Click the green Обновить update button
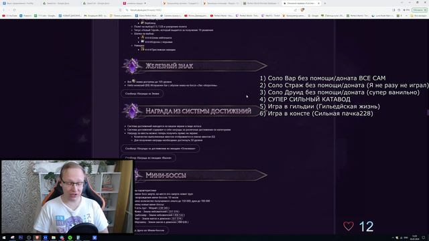The width and height of the screenshot is (429, 241). pyautogui.click(x=420, y=10)
